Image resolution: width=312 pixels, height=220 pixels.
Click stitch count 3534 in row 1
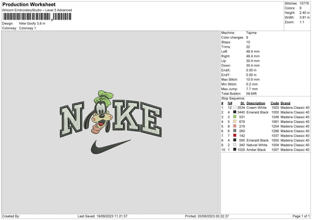pos(241,107)
